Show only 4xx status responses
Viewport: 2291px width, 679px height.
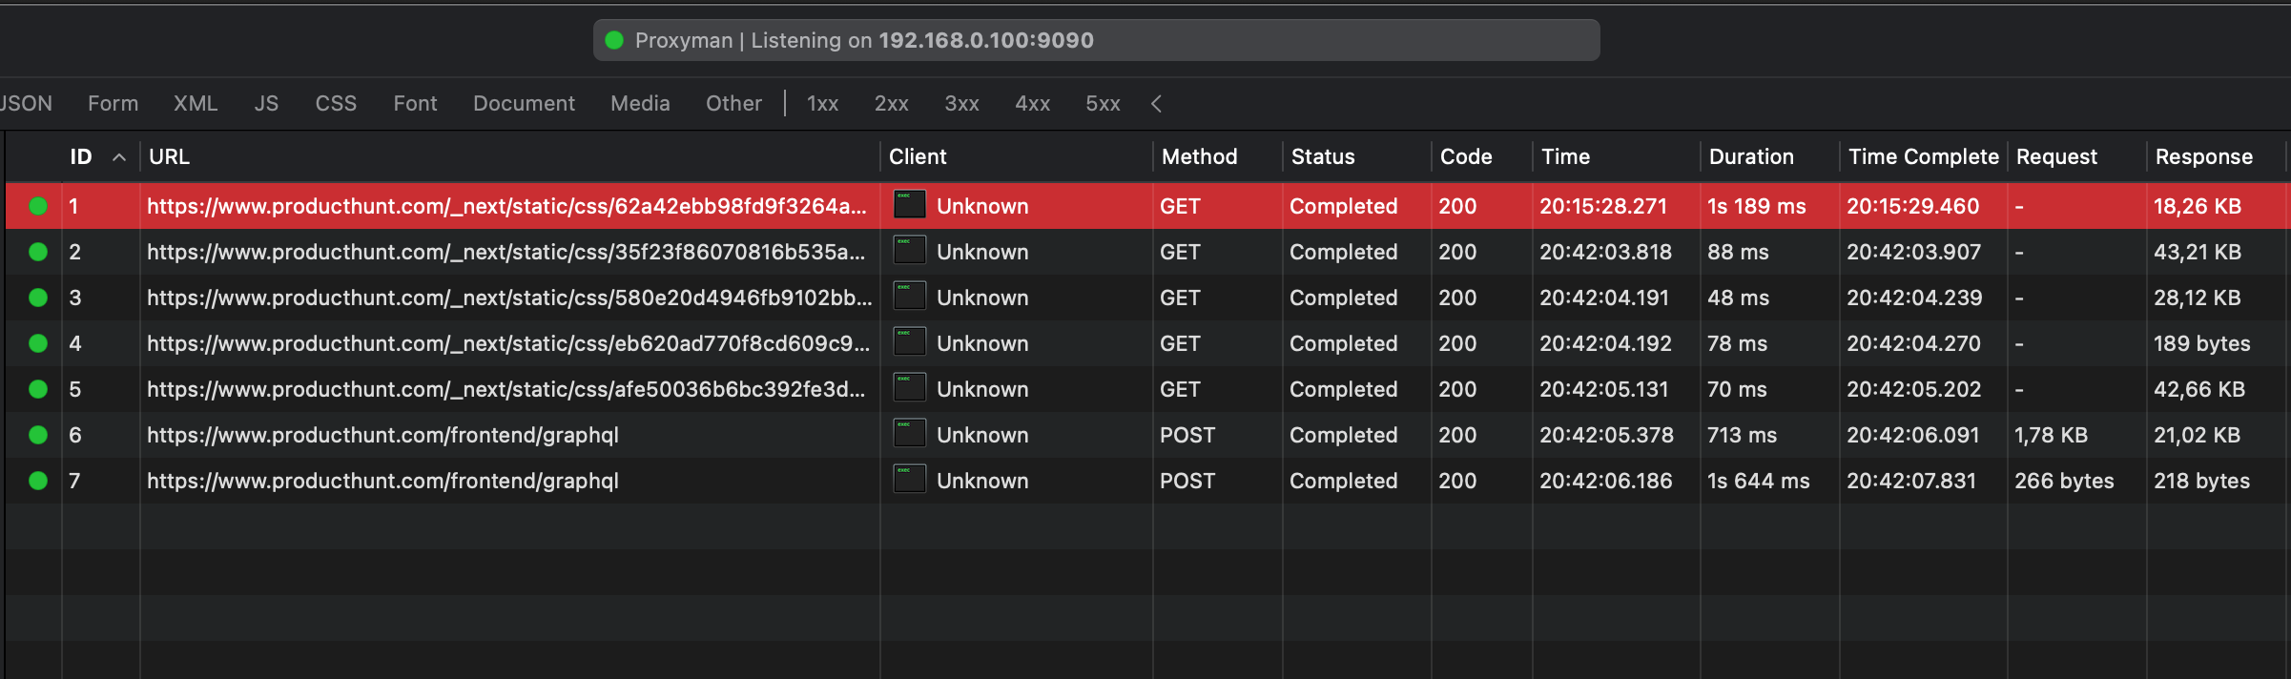pos(1032,103)
